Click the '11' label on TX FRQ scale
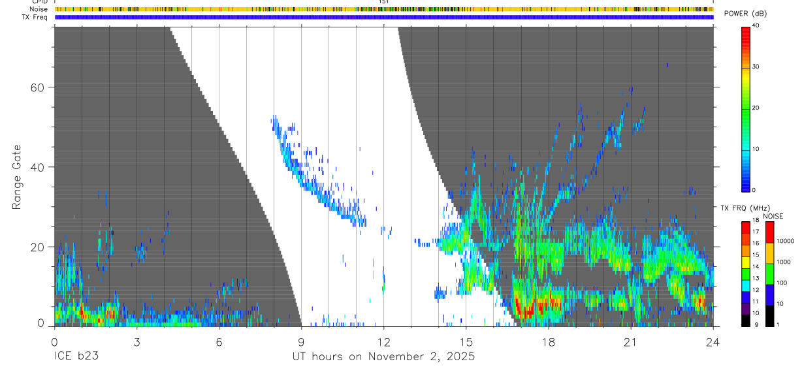802x370 pixels. coord(756,303)
